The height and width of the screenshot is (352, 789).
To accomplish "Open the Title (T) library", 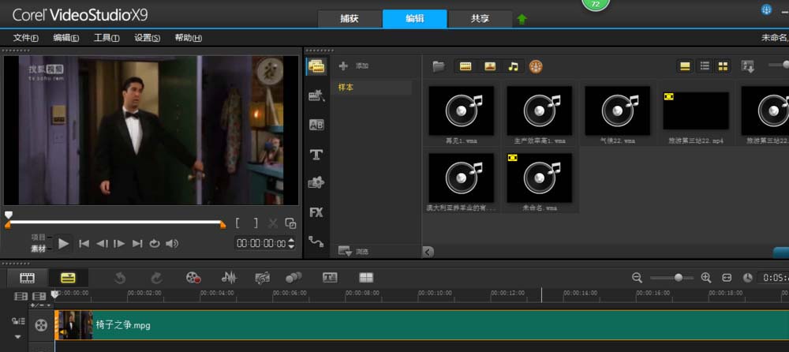I will [x=316, y=155].
